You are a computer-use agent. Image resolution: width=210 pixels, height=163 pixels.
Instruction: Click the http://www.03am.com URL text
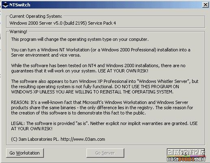coord(83,139)
